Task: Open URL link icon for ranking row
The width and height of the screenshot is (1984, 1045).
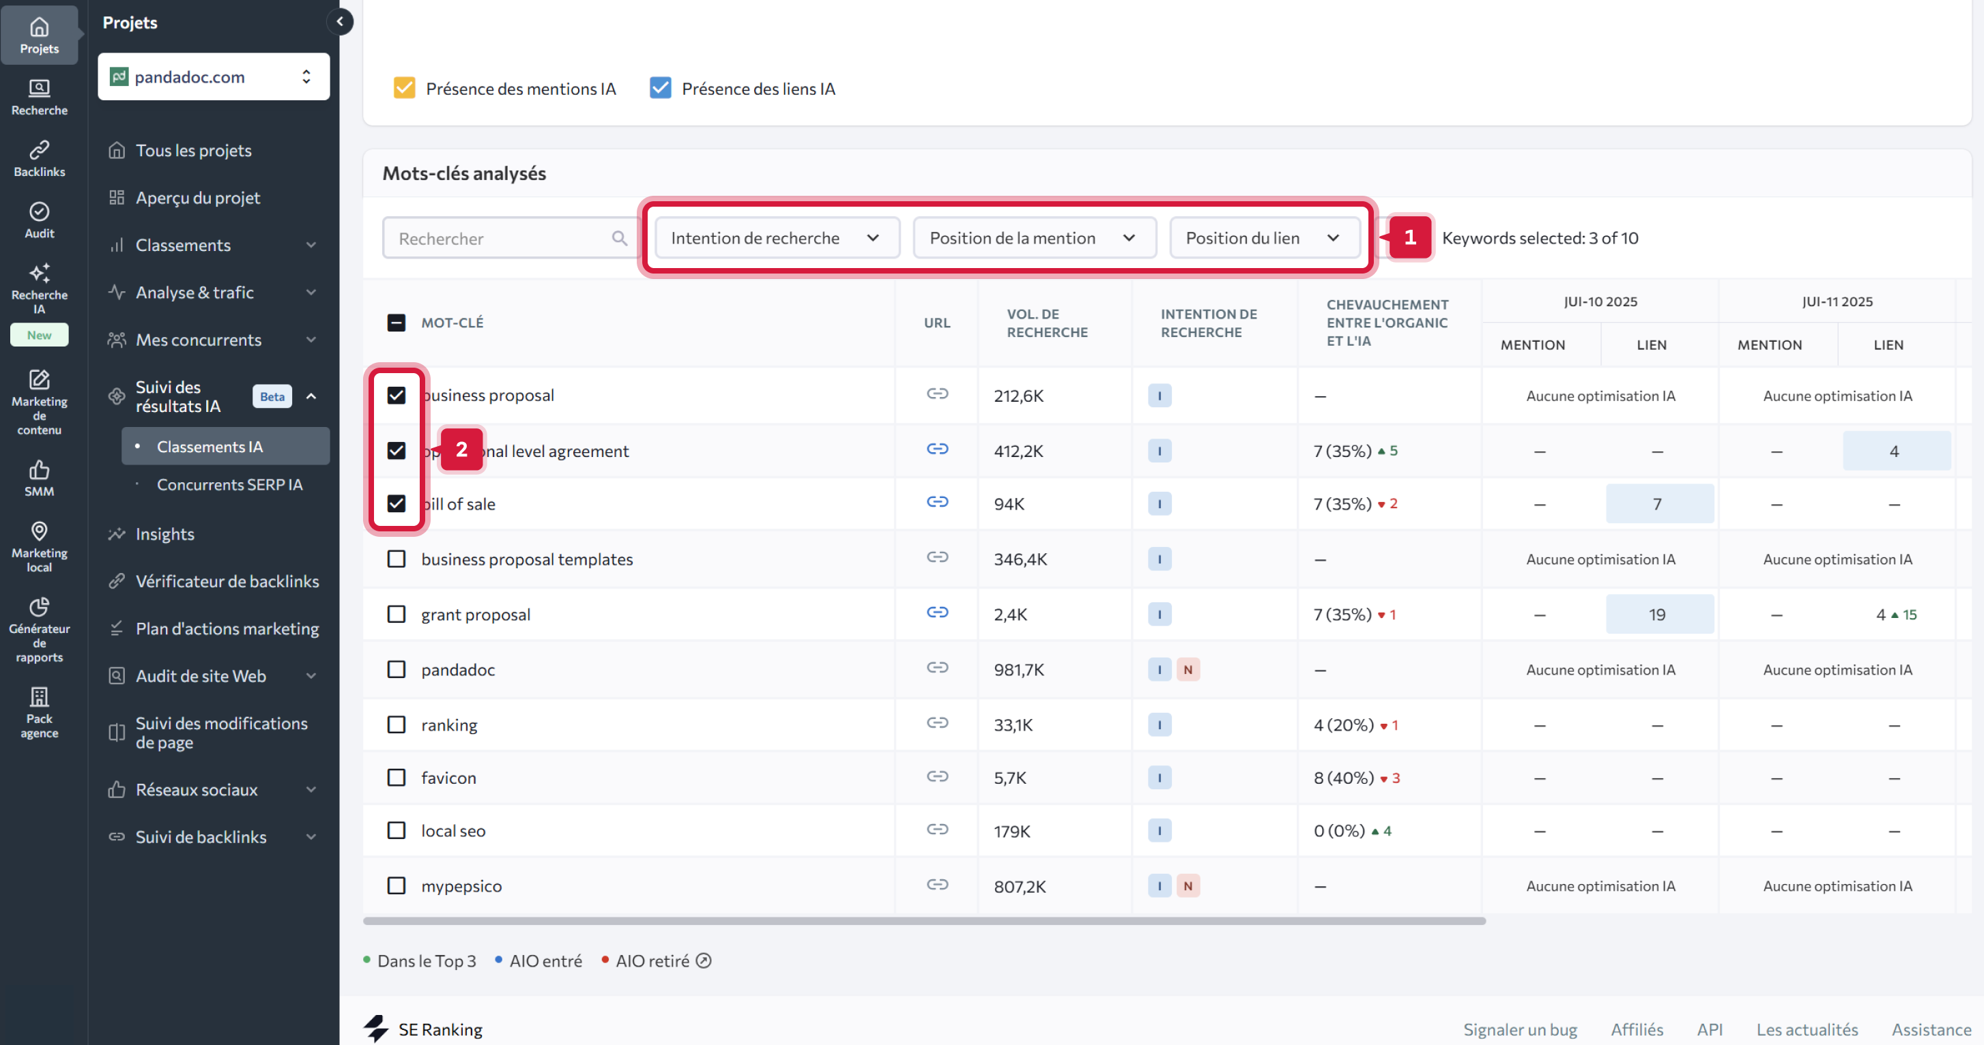Action: (x=936, y=723)
